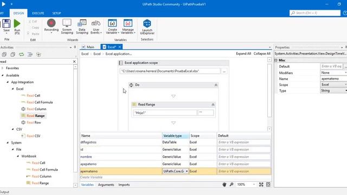Clear the activities search box with the X
The width and height of the screenshot is (347, 195).
point(74,61)
